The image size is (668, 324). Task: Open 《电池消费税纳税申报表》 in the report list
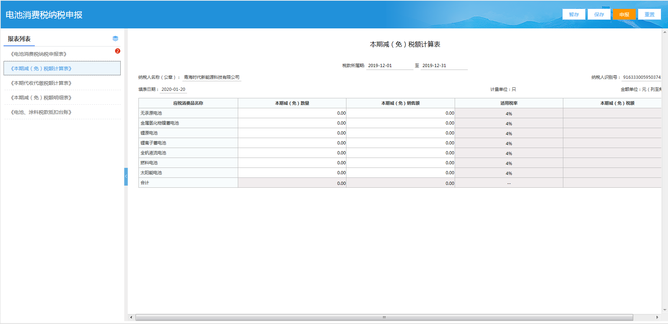pyautogui.click(x=39, y=54)
